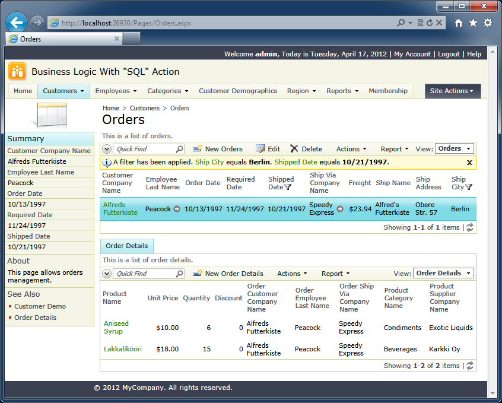This screenshot has height=403, width=502.
Task: Click the Shipped Date filter funnel icon
Action: 288,187
